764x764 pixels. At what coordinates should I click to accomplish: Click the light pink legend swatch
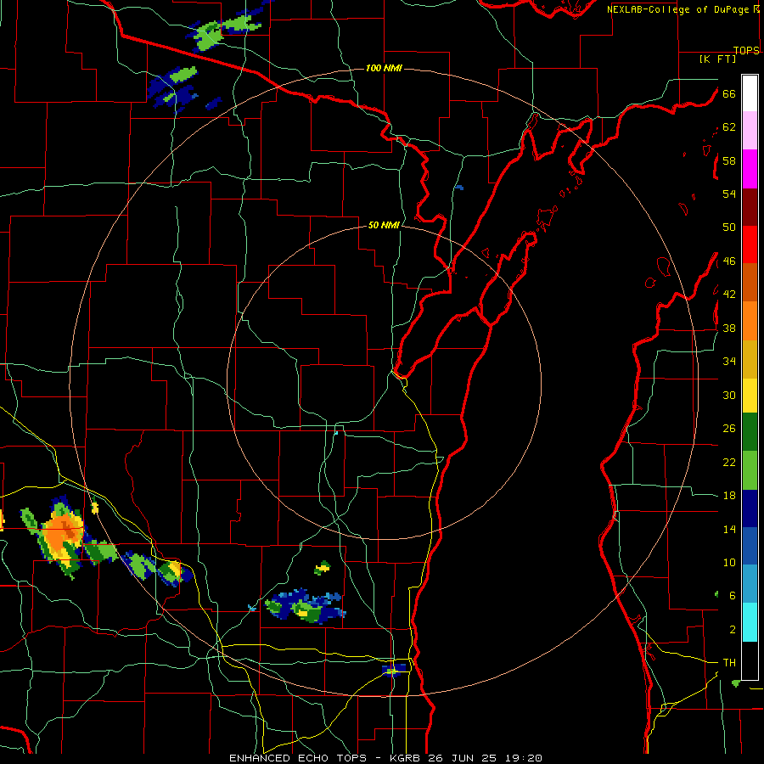(750, 130)
